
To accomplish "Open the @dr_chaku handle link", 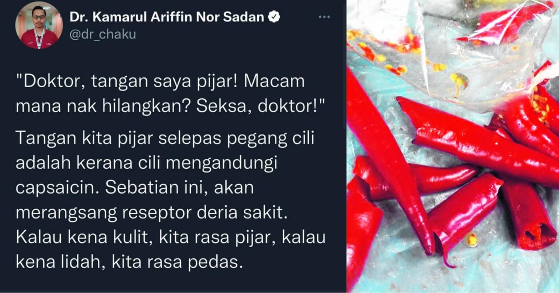I will point(103,34).
